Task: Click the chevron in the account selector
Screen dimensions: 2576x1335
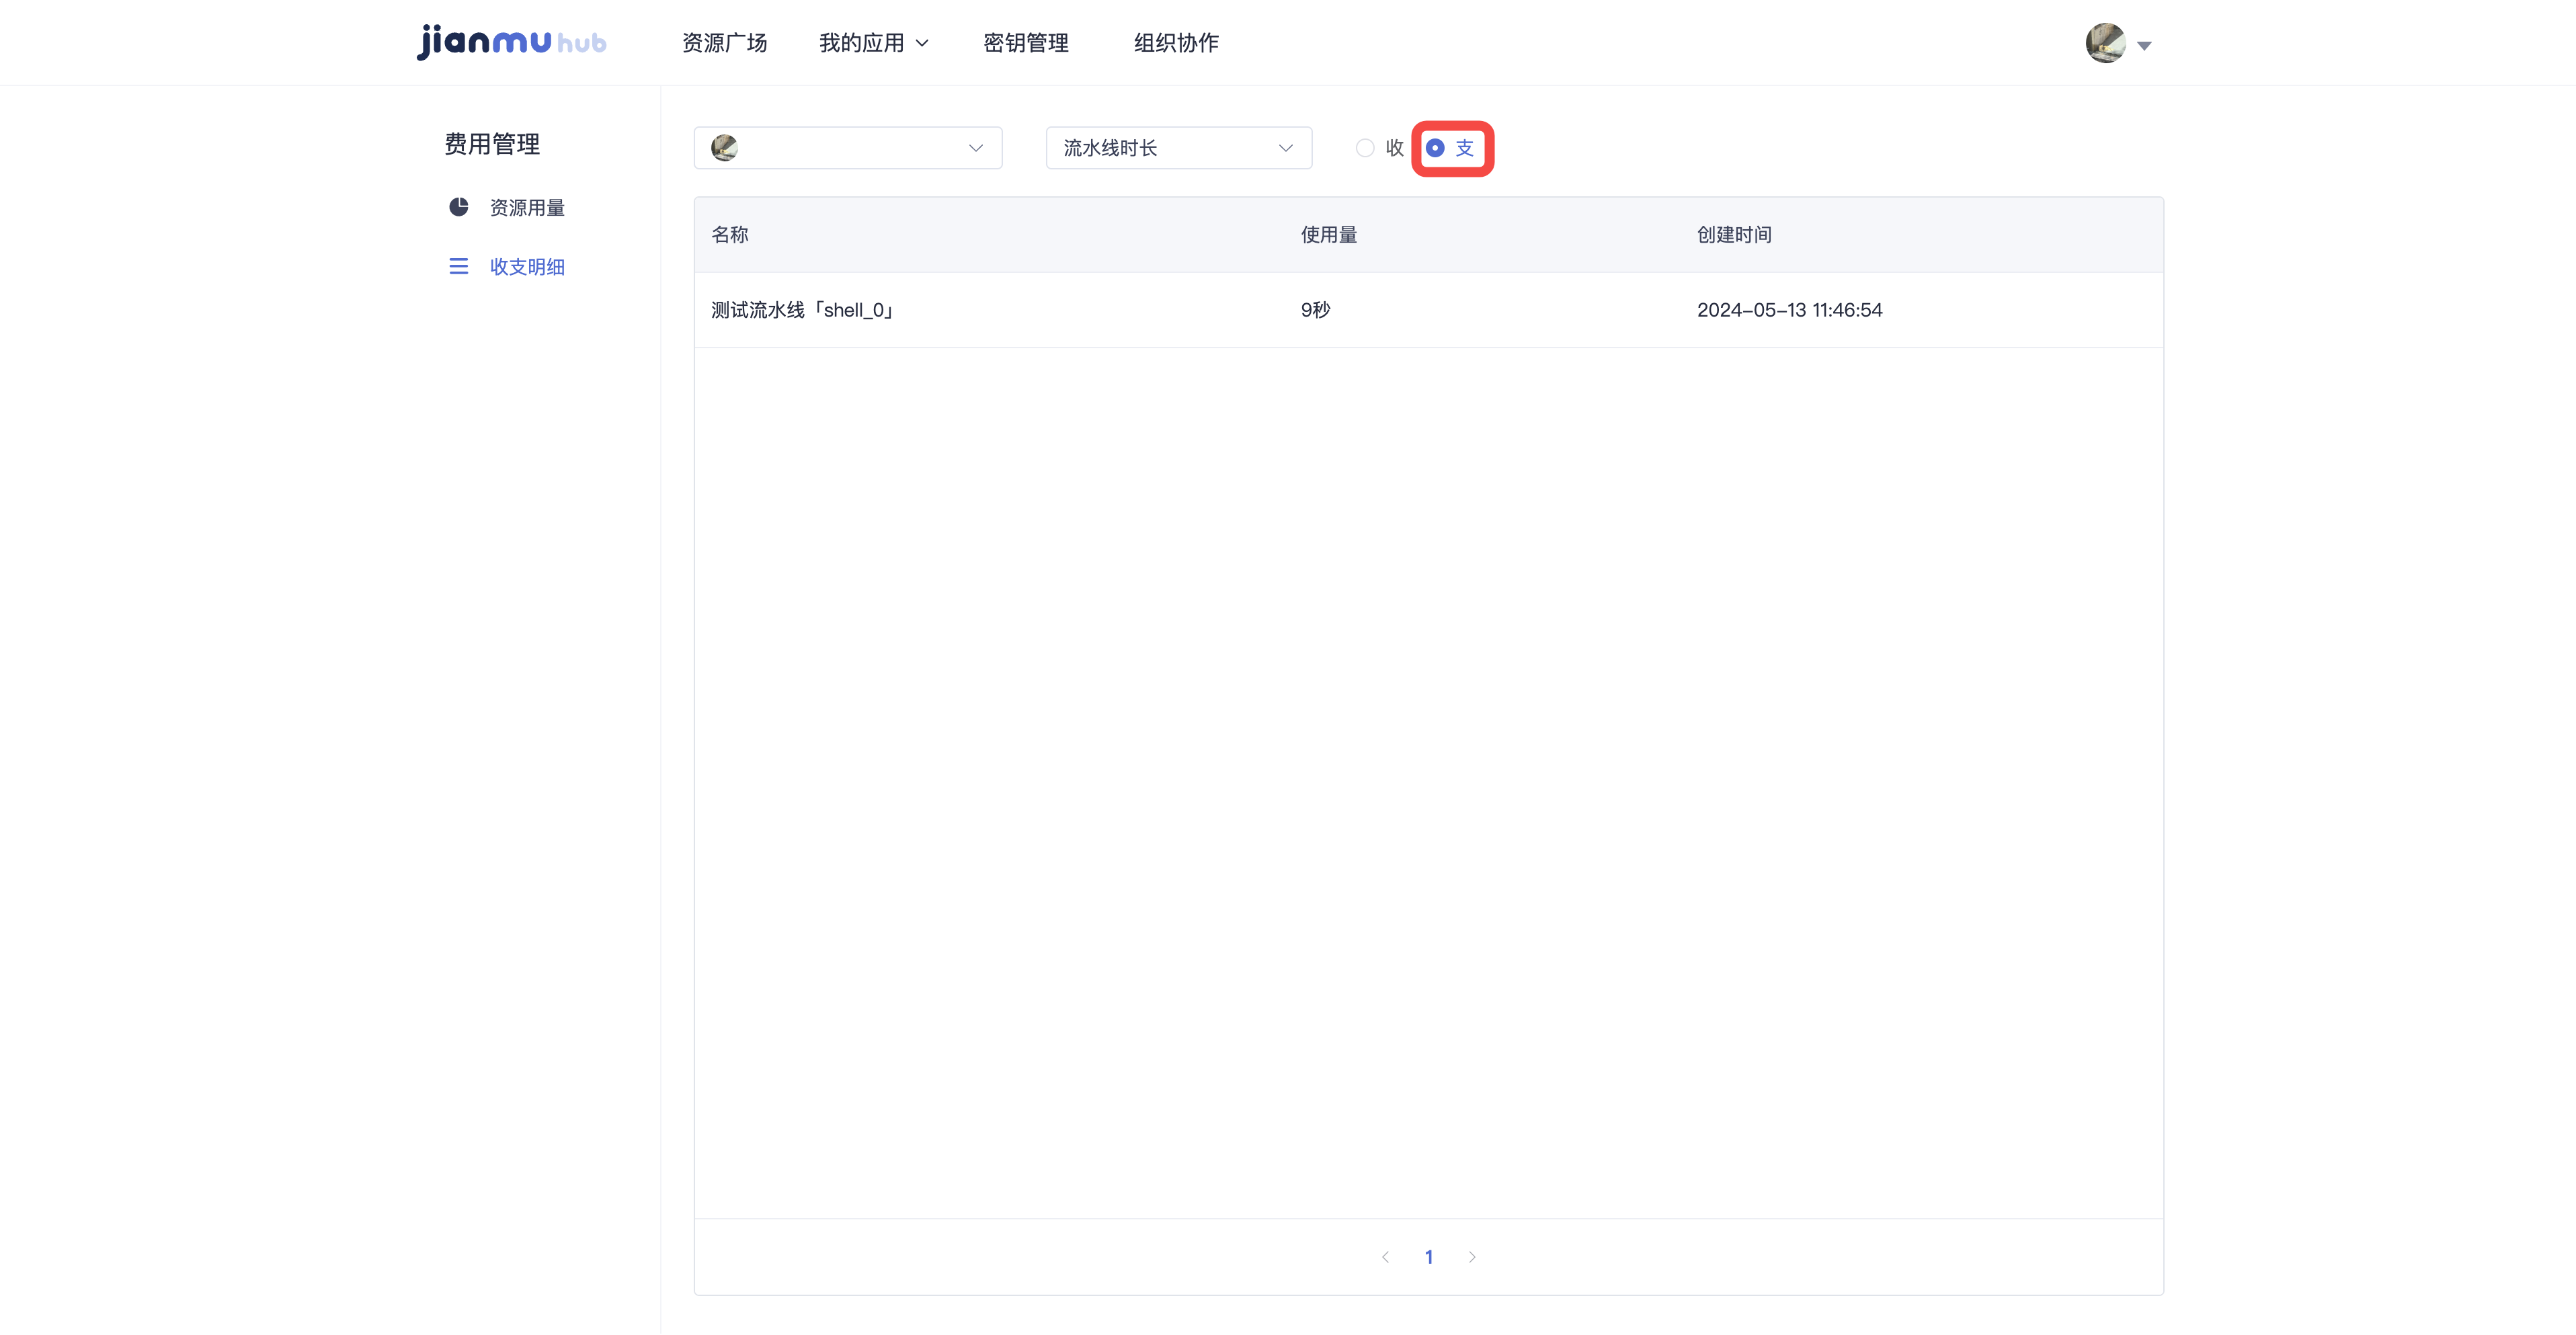Action: tap(976, 148)
